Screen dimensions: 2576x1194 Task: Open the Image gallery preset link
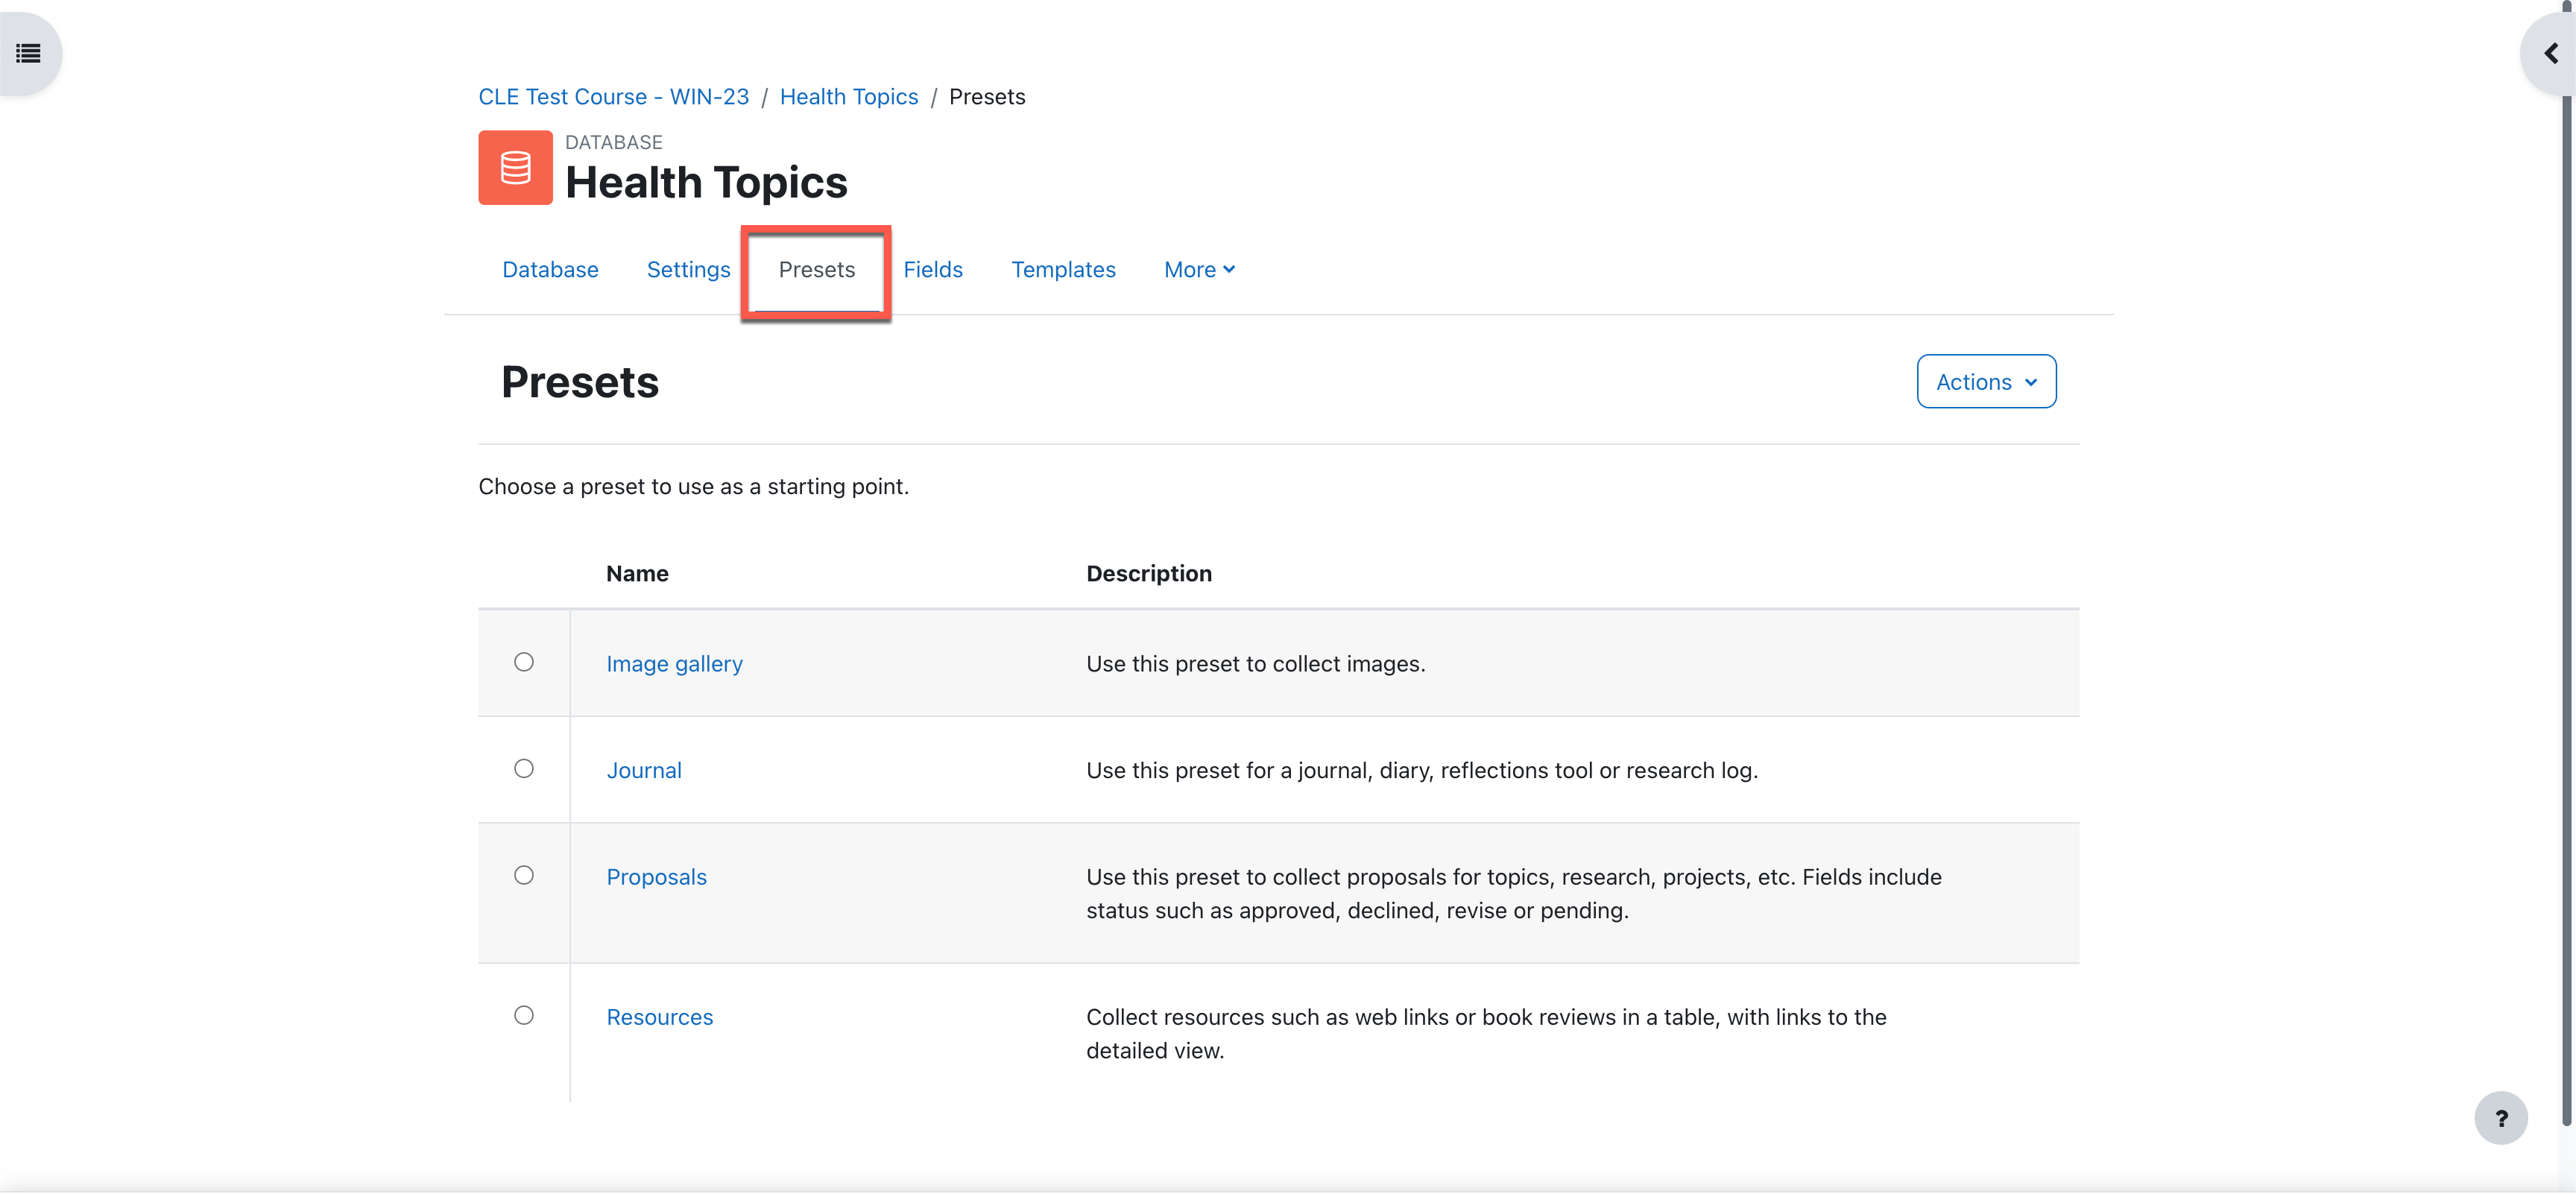[674, 664]
